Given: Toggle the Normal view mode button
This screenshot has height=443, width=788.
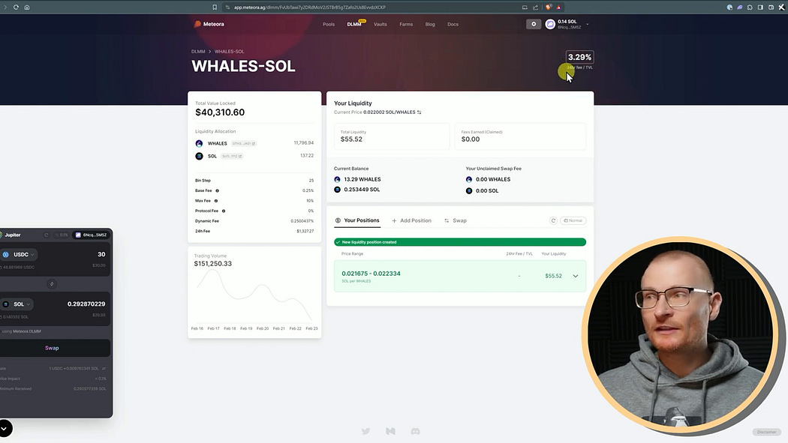Looking at the screenshot, I should pos(573,220).
